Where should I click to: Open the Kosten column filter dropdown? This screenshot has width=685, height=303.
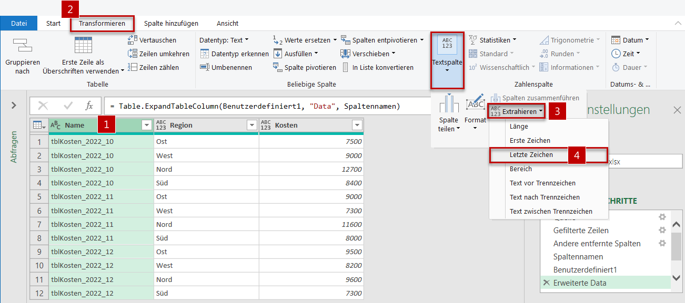coord(357,125)
